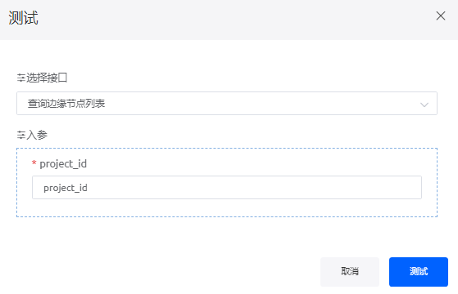Close the 测试 dialog with X
Image resolution: width=458 pixels, height=294 pixels.
click(x=441, y=16)
